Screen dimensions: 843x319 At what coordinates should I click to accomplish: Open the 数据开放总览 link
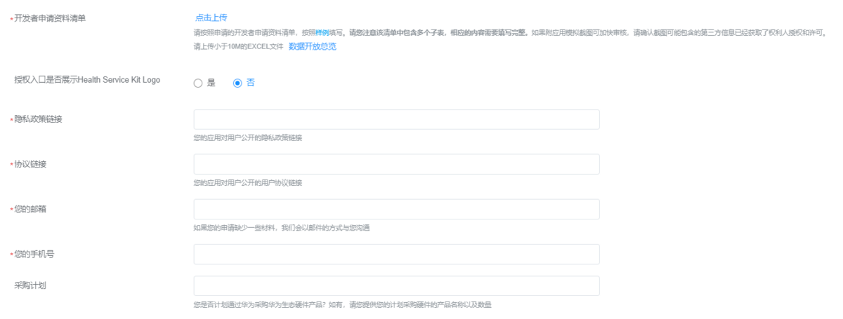[312, 47]
